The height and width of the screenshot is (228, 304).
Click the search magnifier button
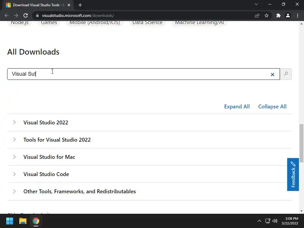click(286, 74)
